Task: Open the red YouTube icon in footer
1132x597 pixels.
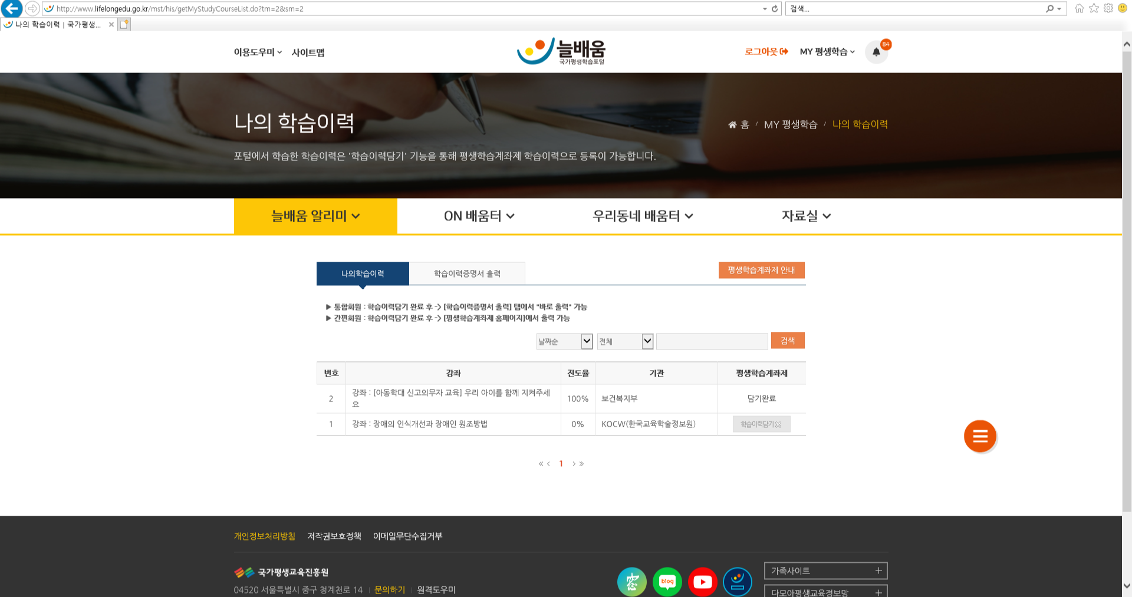Action: pyautogui.click(x=702, y=582)
